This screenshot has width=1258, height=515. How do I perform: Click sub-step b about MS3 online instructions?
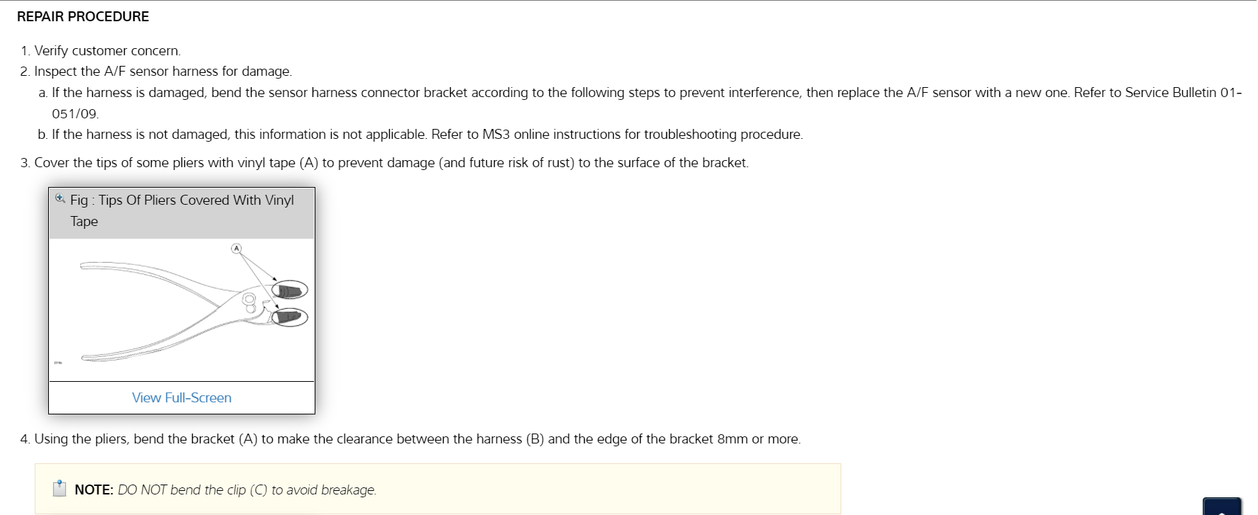[x=427, y=134]
